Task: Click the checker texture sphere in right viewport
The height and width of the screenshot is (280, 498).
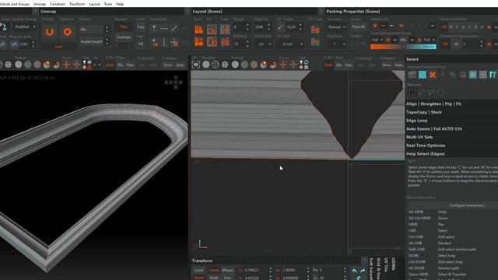Action: [244, 65]
